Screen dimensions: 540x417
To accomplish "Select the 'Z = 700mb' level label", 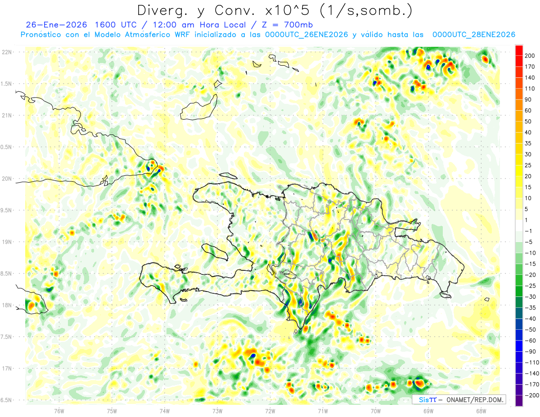I will tap(288, 25).
